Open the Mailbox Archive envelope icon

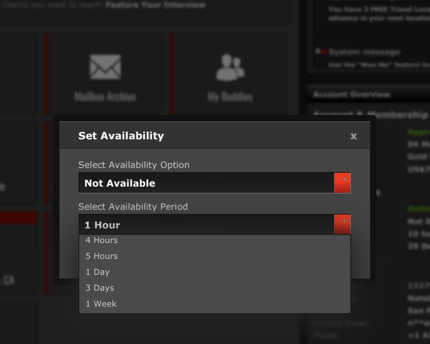pos(105,67)
